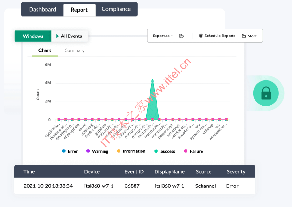This screenshot has height=207, width=292.
Task: Switch to the Compliance tab
Action: 116,9
